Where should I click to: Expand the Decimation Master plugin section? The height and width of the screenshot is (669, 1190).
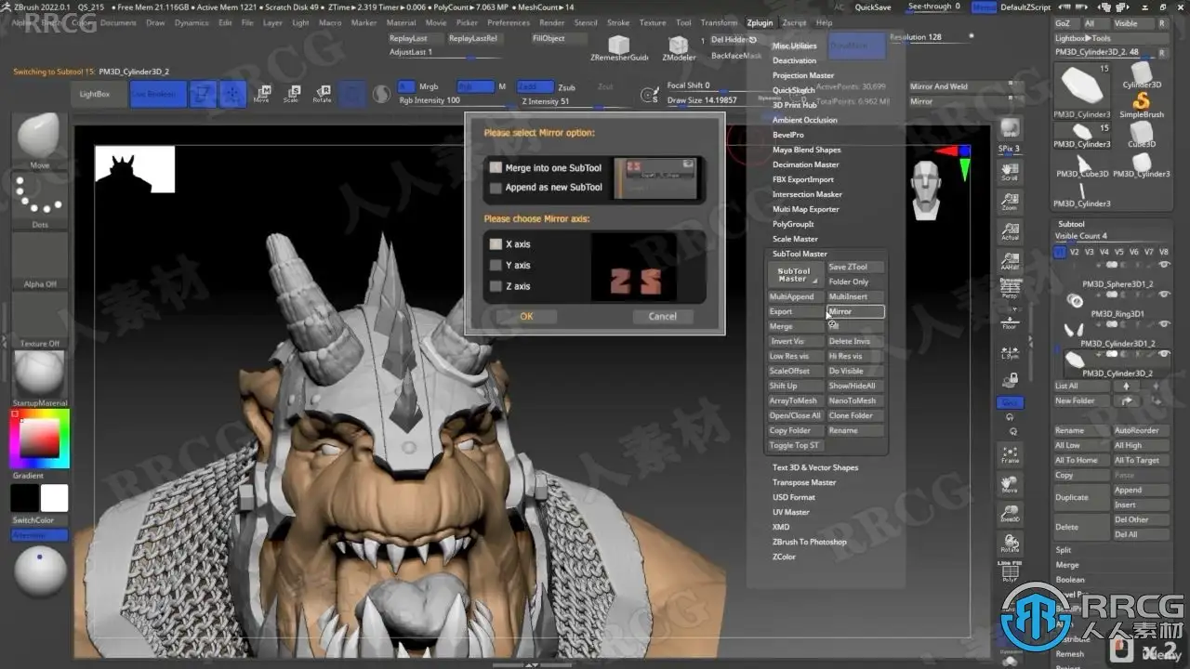pyautogui.click(x=805, y=164)
